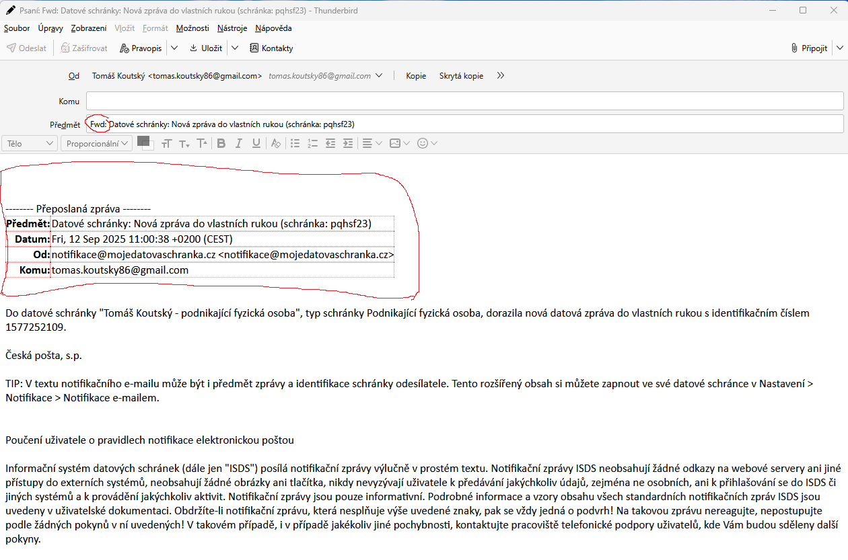Open the Nástroje menu
The height and width of the screenshot is (560, 848).
tap(232, 28)
